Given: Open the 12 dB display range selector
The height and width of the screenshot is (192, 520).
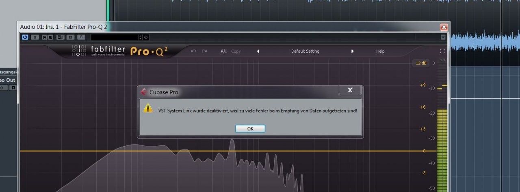Looking at the screenshot, I should [420, 63].
